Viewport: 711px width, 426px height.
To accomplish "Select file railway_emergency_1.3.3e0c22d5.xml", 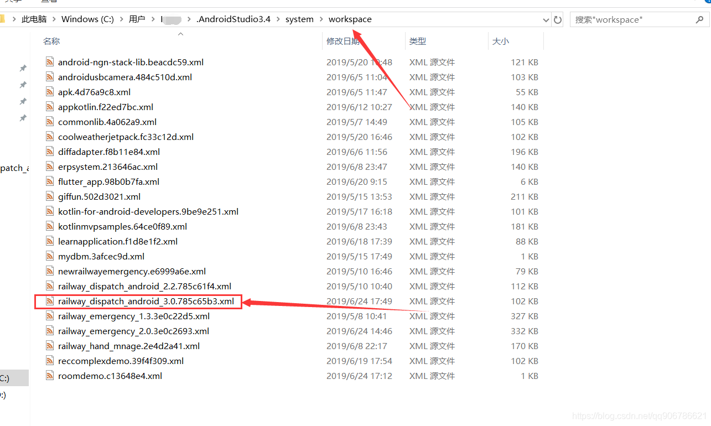I will (x=134, y=316).
